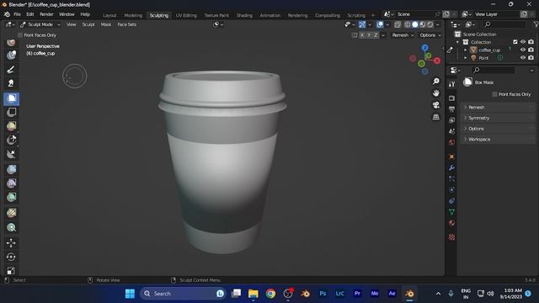This screenshot has width=539, height=303.
Task: Click the Scene name field
Action: pos(414,14)
